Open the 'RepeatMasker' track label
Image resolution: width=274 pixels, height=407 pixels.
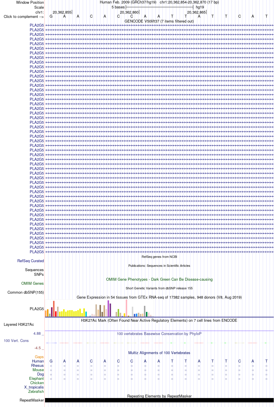coord(32,400)
